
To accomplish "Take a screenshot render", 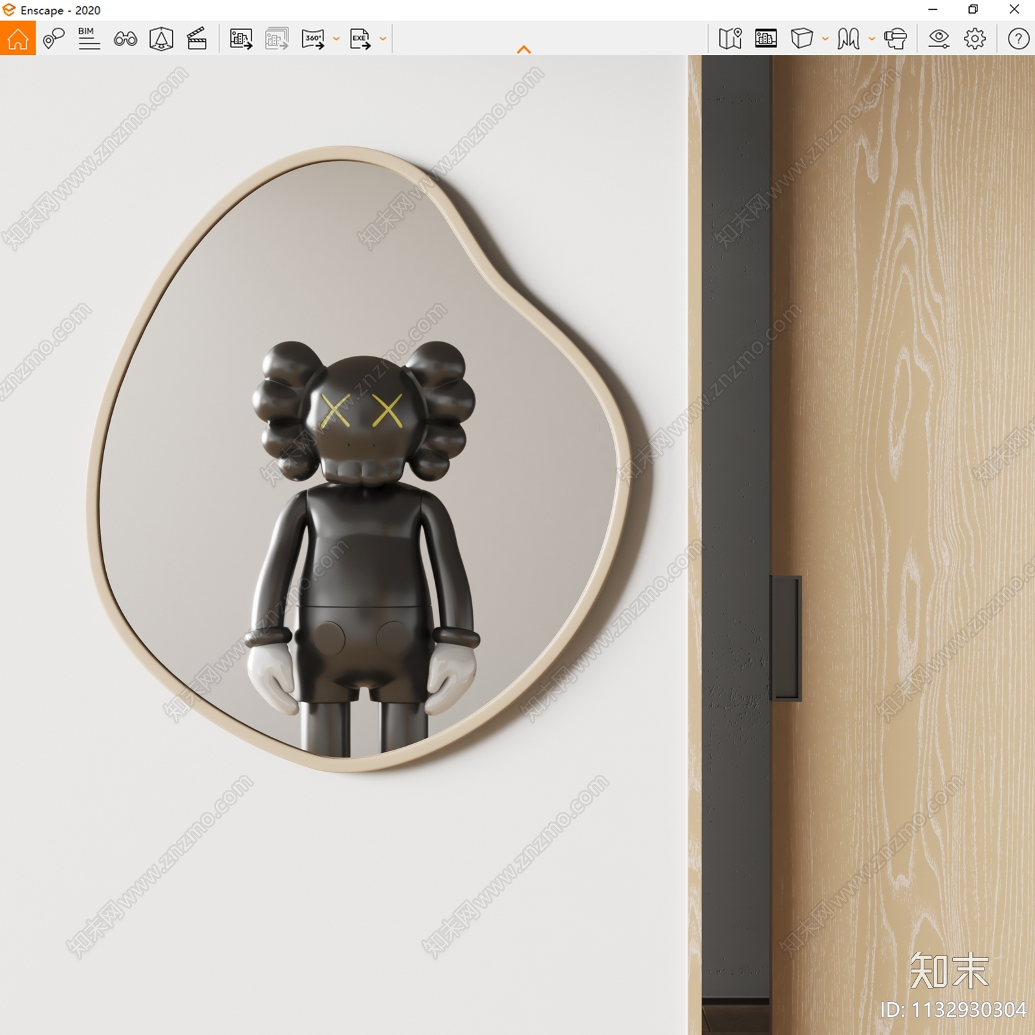I will 241,39.
